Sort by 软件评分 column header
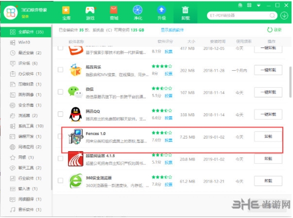Image resolution: width=293 pixels, height=218 pixels. coord(165,41)
